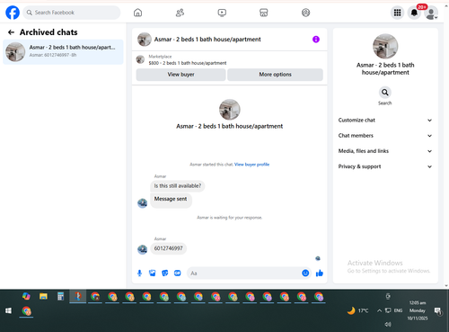Screen dimensions: 449x332
Task: Click the View buyer button
Action: click(x=180, y=75)
